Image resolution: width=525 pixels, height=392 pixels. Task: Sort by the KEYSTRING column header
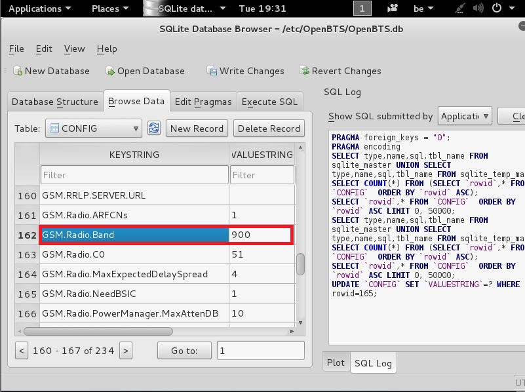click(x=134, y=154)
